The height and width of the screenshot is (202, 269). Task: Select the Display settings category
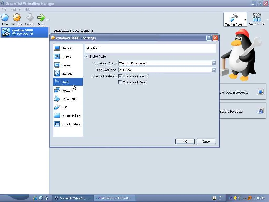pyautogui.click(x=68, y=65)
